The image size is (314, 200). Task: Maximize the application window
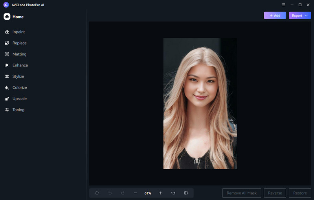[x=300, y=5]
